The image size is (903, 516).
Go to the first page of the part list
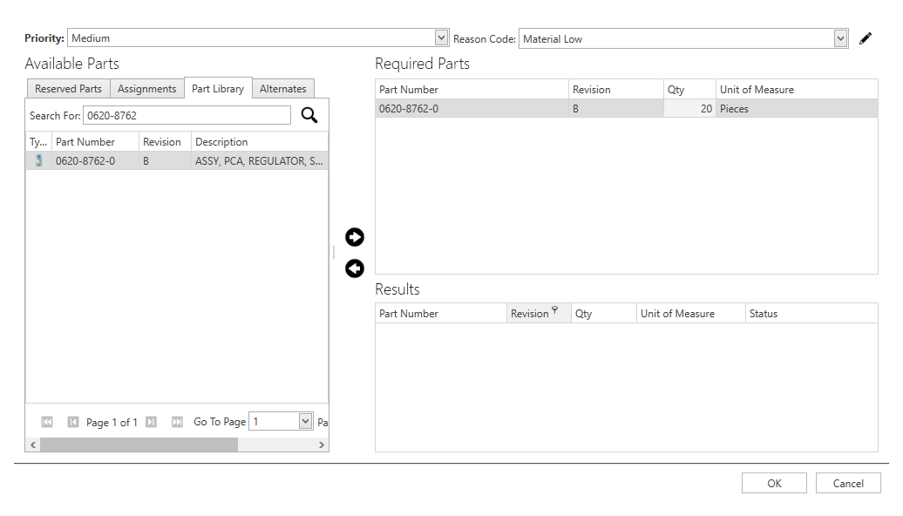(x=47, y=422)
